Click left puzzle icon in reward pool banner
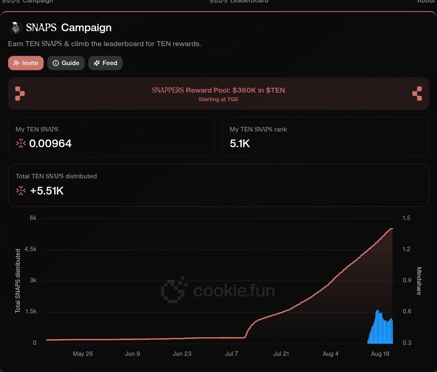Viewport: 437px width, 372px height. click(x=20, y=93)
